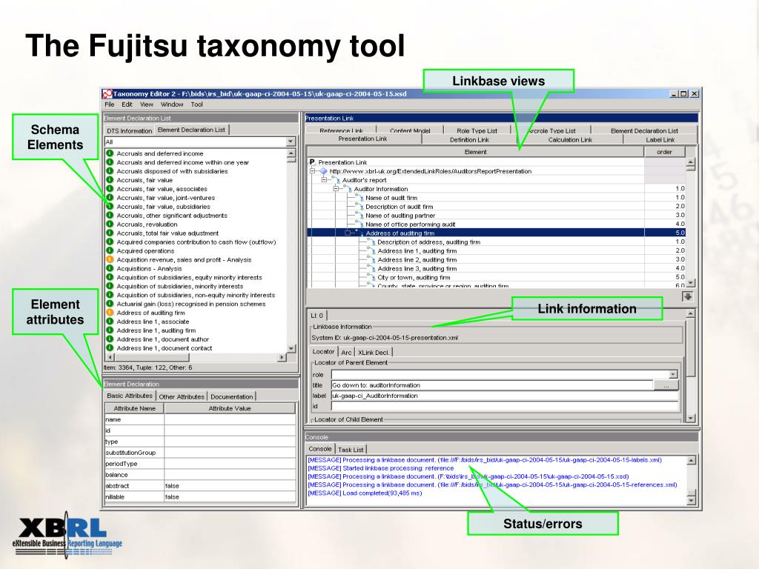This screenshot has height=569, width=759.
Task: Switch to the Label Link tab
Action: click(660, 140)
